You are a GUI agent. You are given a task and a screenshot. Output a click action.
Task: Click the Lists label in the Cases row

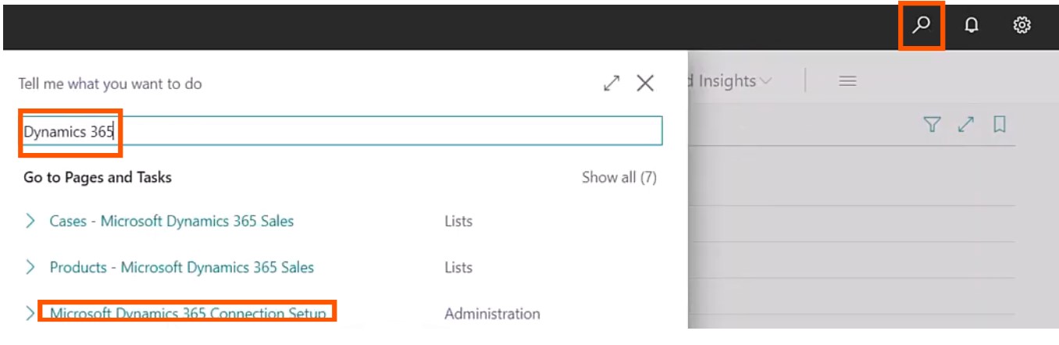(458, 221)
